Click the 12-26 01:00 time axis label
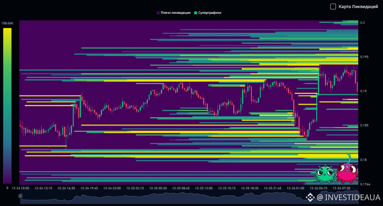Viewport: 383px width, 206px height. pyautogui.click(x=296, y=188)
